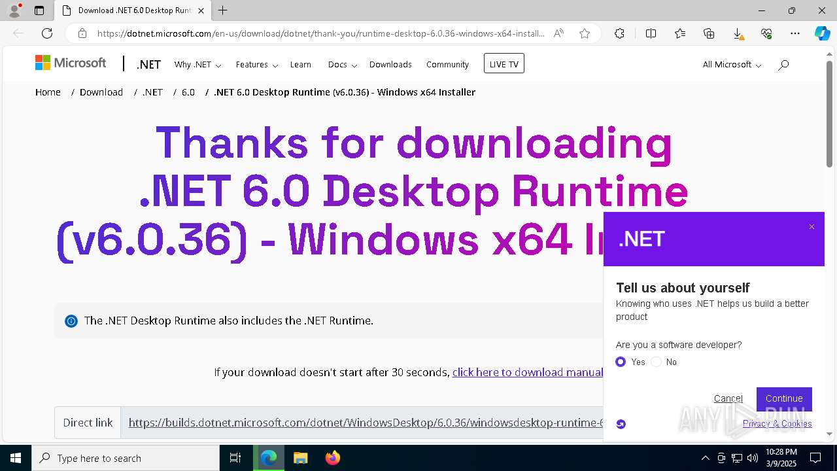Open the direct builds.dotnet link
The image size is (837, 471).
(366, 423)
